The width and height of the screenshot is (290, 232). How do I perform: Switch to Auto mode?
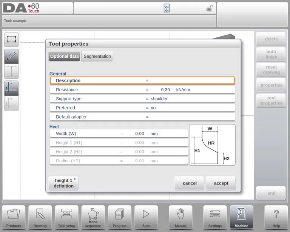point(146,217)
